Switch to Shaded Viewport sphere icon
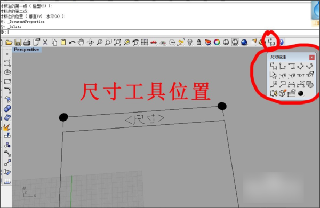The width and height of the screenshot is (320, 208). [x=226, y=43]
